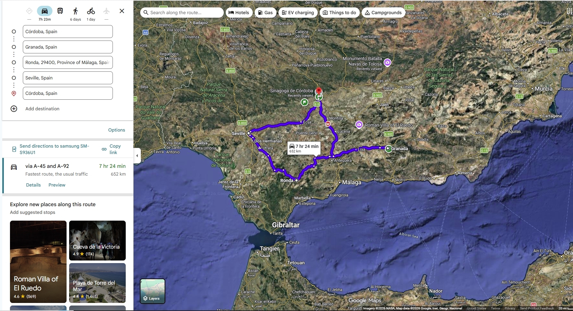The image size is (573, 311).
Task: Open route Options
Action: tap(117, 130)
